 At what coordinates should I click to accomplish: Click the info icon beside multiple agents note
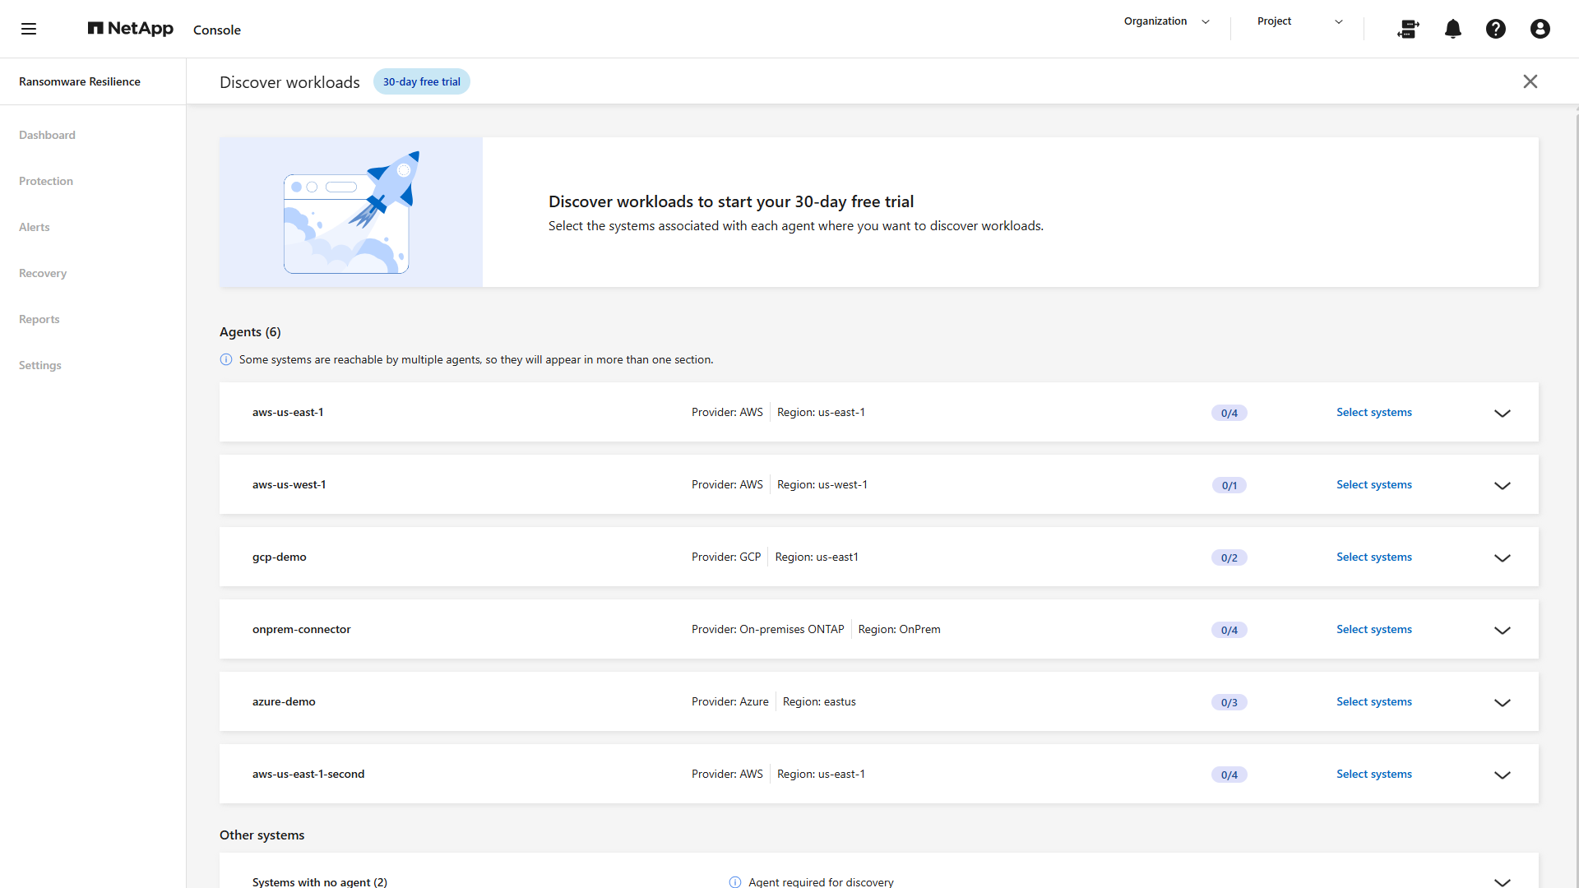coord(226,359)
